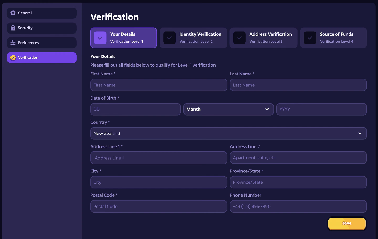Click the 'Please fill out all fields' instruction text
The width and height of the screenshot is (378, 239).
(x=153, y=65)
